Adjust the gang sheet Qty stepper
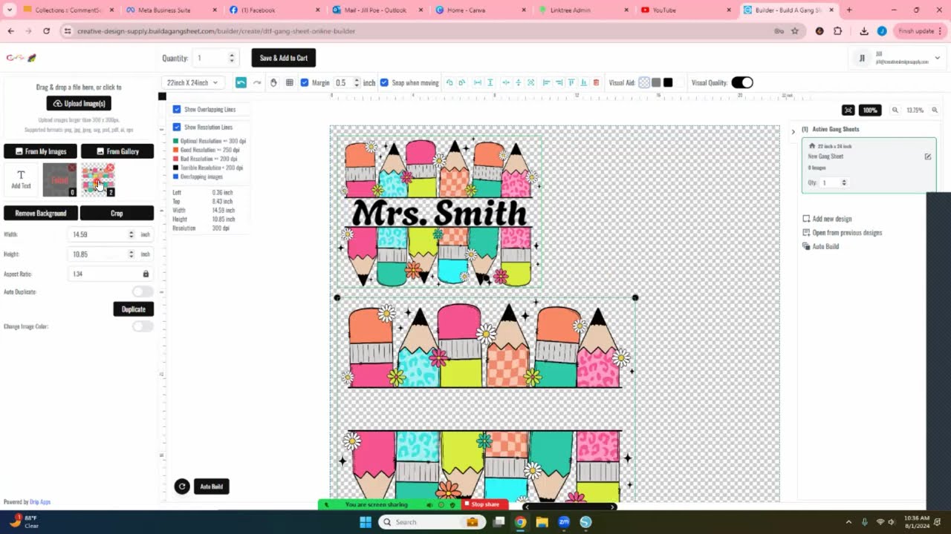 pyautogui.click(x=843, y=182)
